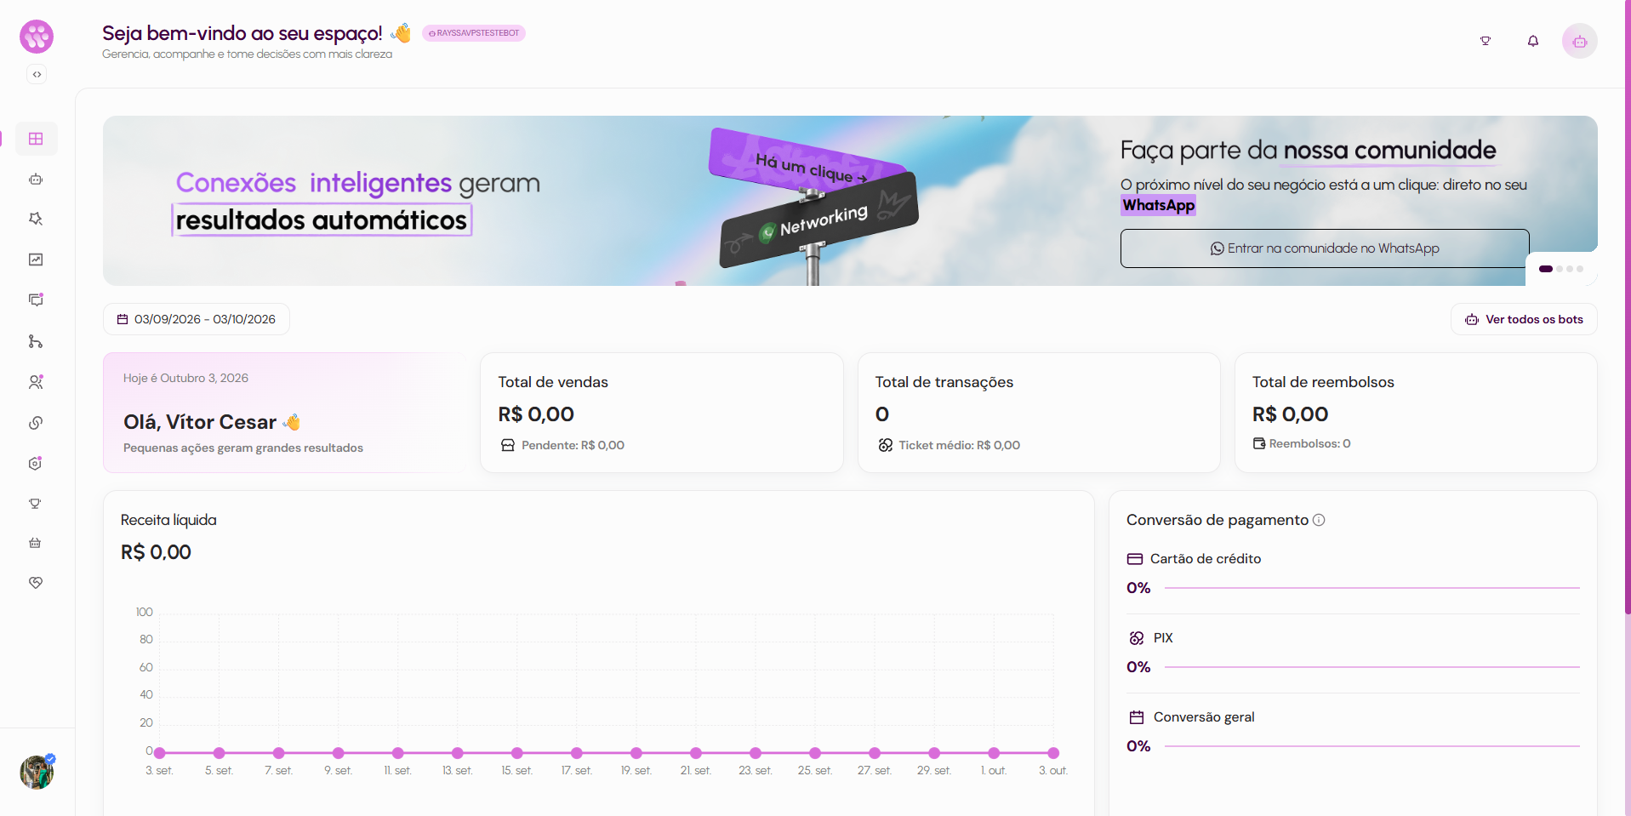Click the RAYSSAVPSTESTEBOT badge
The image size is (1631, 816).
click(x=474, y=33)
